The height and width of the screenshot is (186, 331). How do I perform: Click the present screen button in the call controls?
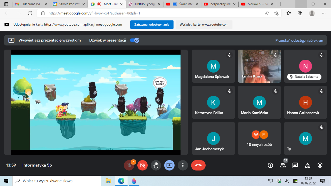(x=169, y=165)
